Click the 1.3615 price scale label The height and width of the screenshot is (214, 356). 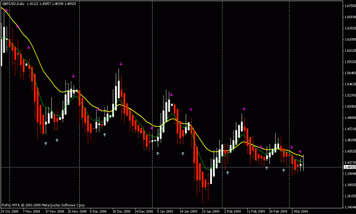coord(350,196)
